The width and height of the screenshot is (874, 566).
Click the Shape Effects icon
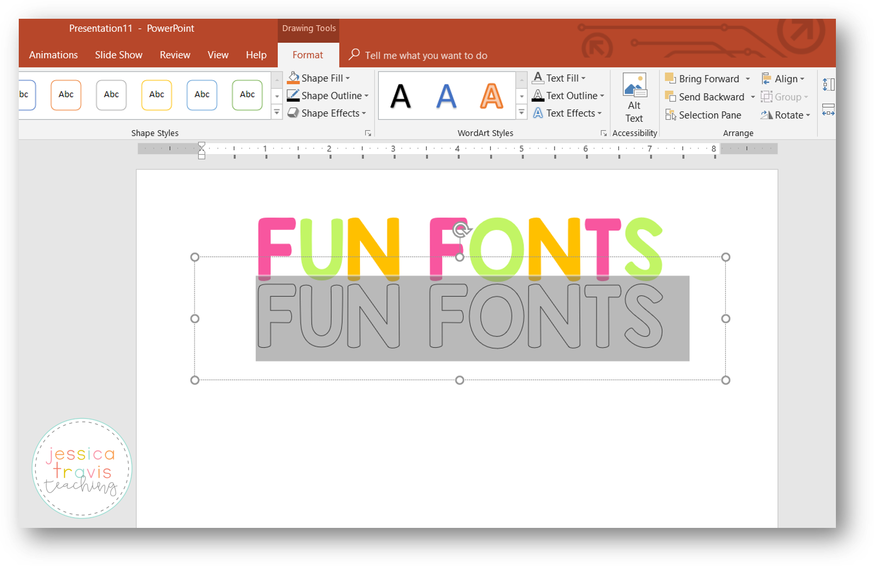(x=293, y=113)
